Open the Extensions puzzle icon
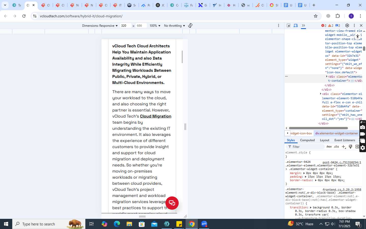This screenshot has width=366, height=229. tap(338, 16)
